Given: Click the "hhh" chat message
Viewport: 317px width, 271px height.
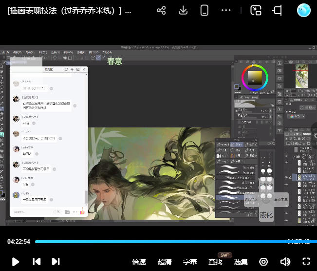Looking at the screenshot, I should pos(25,184).
